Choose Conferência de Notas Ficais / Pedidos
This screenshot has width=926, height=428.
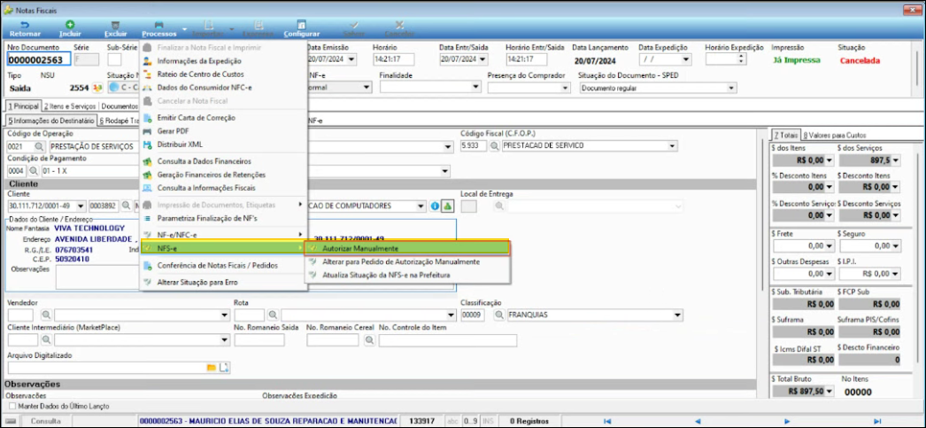tap(223, 266)
